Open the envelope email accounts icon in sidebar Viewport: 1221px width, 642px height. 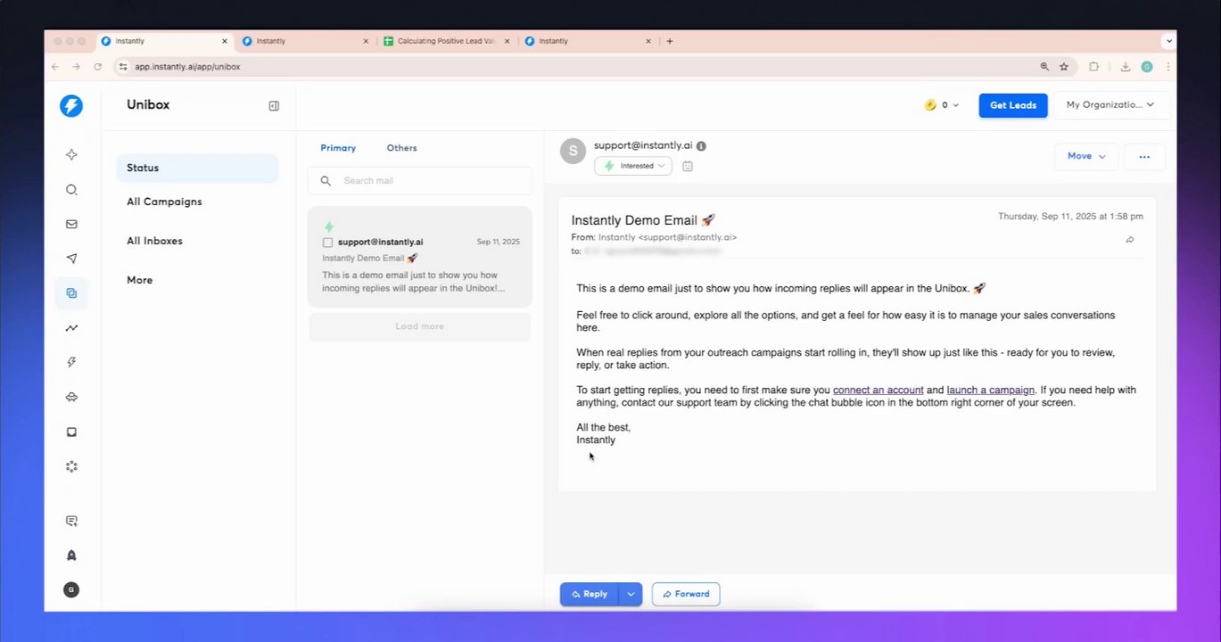pyautogui.click(x=71, y=224)
